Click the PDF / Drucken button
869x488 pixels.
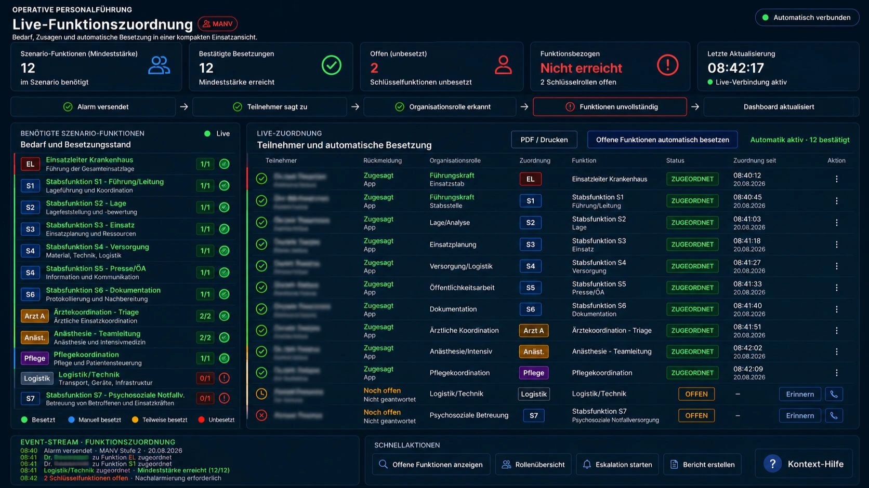(x=544, y=140)
